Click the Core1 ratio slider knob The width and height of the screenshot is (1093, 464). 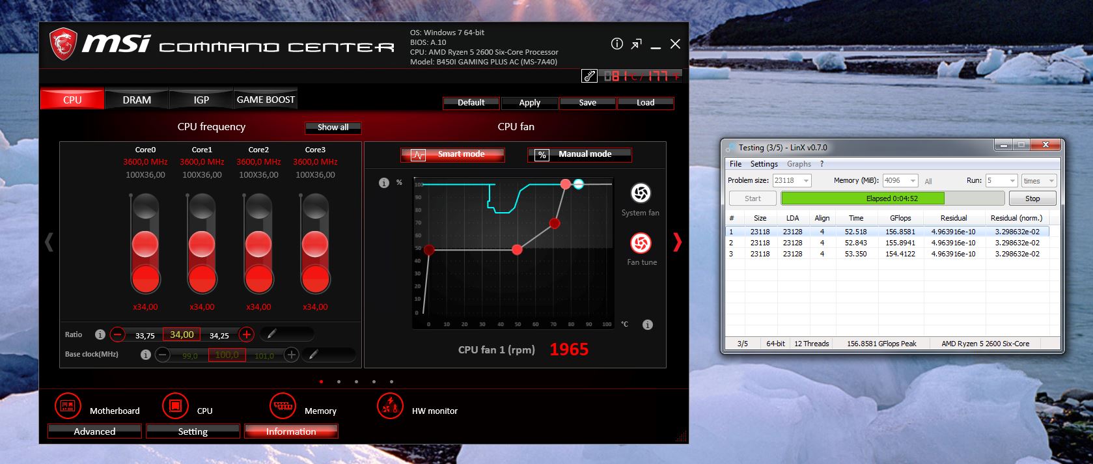[x=202, y=245]
